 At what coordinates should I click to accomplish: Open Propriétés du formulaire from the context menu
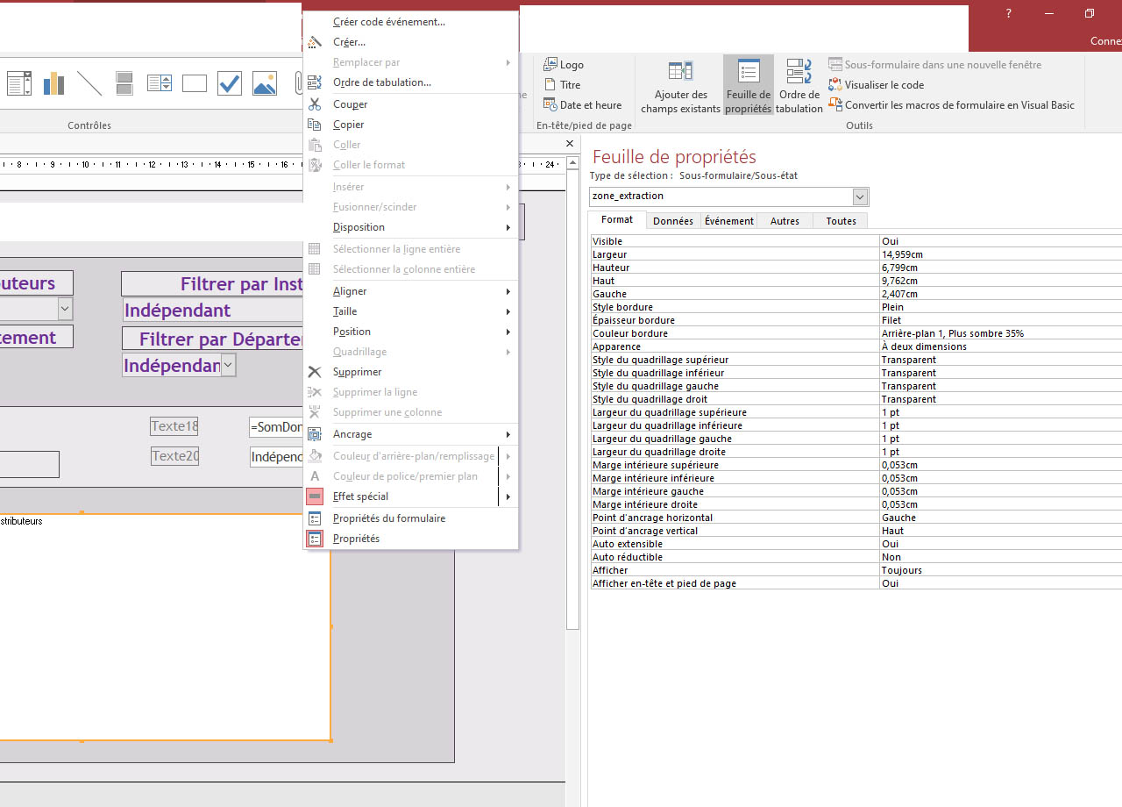(410, 518)
